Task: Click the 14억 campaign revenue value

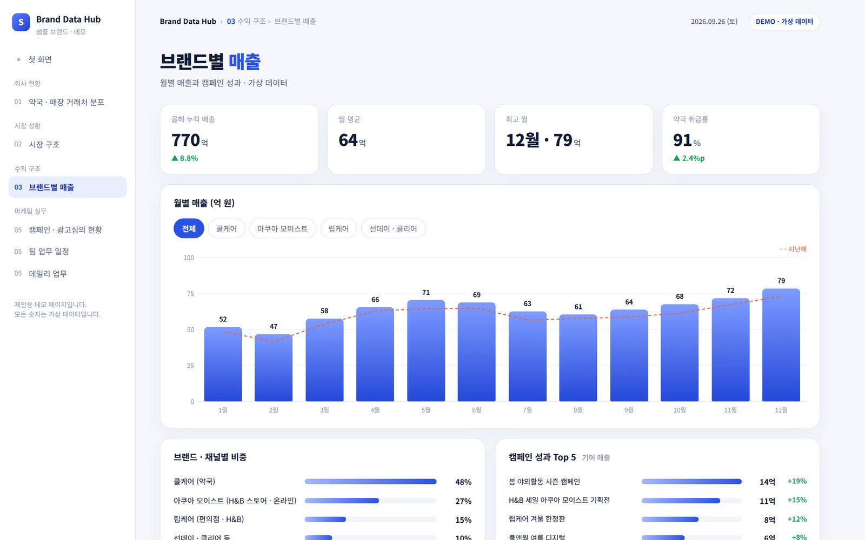Action: click(767, 482)
